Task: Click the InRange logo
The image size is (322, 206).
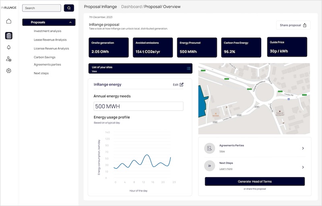Action: tap(8, 8)
